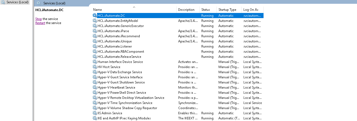Click the HV Host Service gear icon

(x=95, y=67)
